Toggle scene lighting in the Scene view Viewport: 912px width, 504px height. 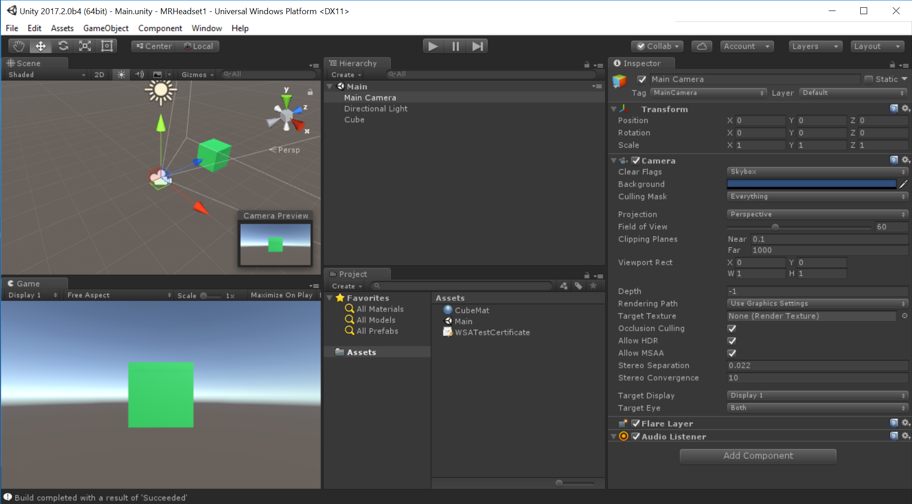(121, 74)
